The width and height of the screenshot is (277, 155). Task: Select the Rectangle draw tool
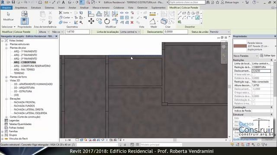184,13
